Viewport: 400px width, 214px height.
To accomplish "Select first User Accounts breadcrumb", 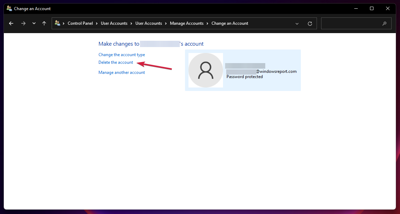I will (x=114, y=23).
